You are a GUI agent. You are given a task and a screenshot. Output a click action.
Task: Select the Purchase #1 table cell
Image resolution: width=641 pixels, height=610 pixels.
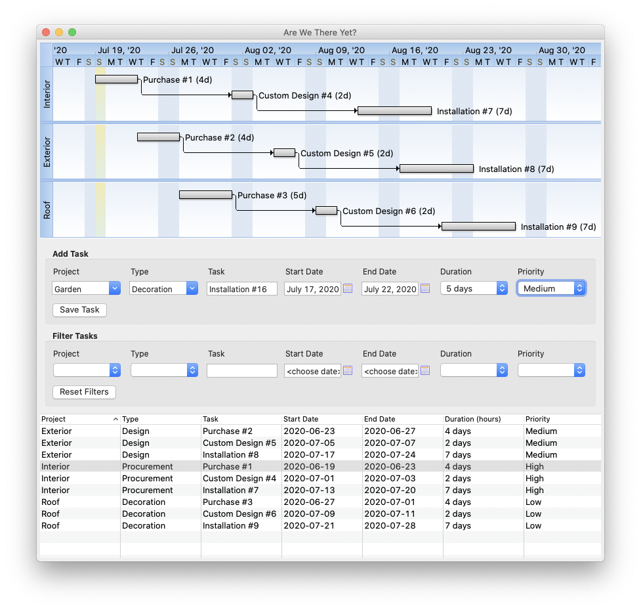coord(241,466)
